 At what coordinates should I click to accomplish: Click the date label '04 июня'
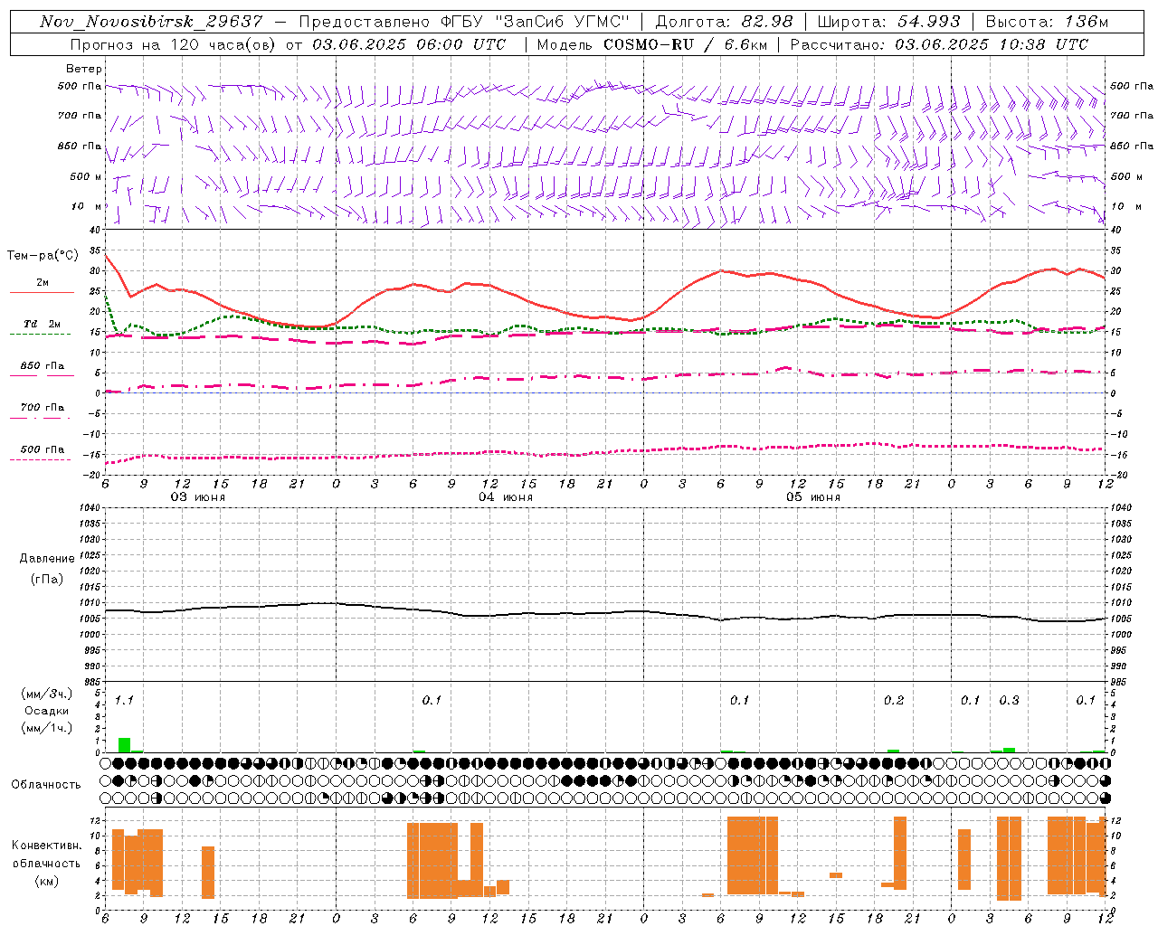pyautogui.click(x=506, y=497)
